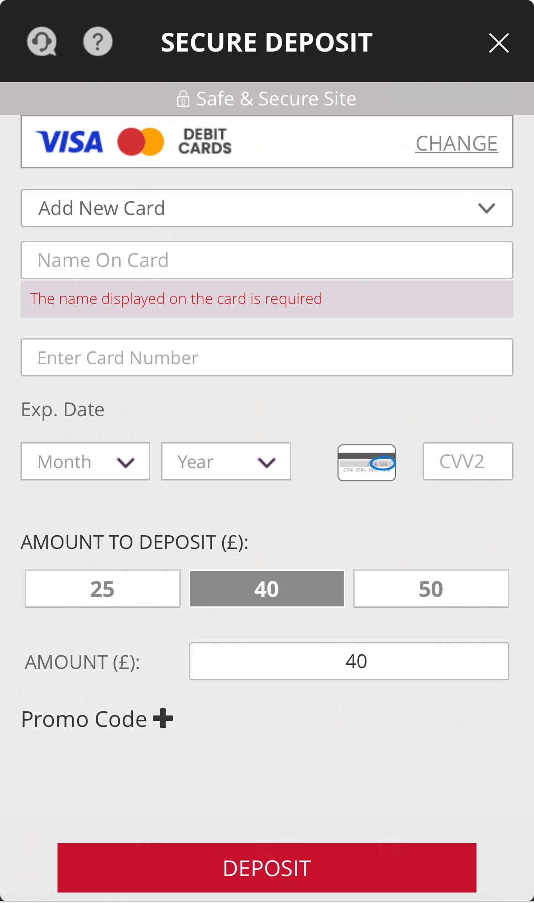The height and width of the screenshot is (903, 534).
Task: Close the Secure Deposit dialog
Action: [x=498, y=43]
